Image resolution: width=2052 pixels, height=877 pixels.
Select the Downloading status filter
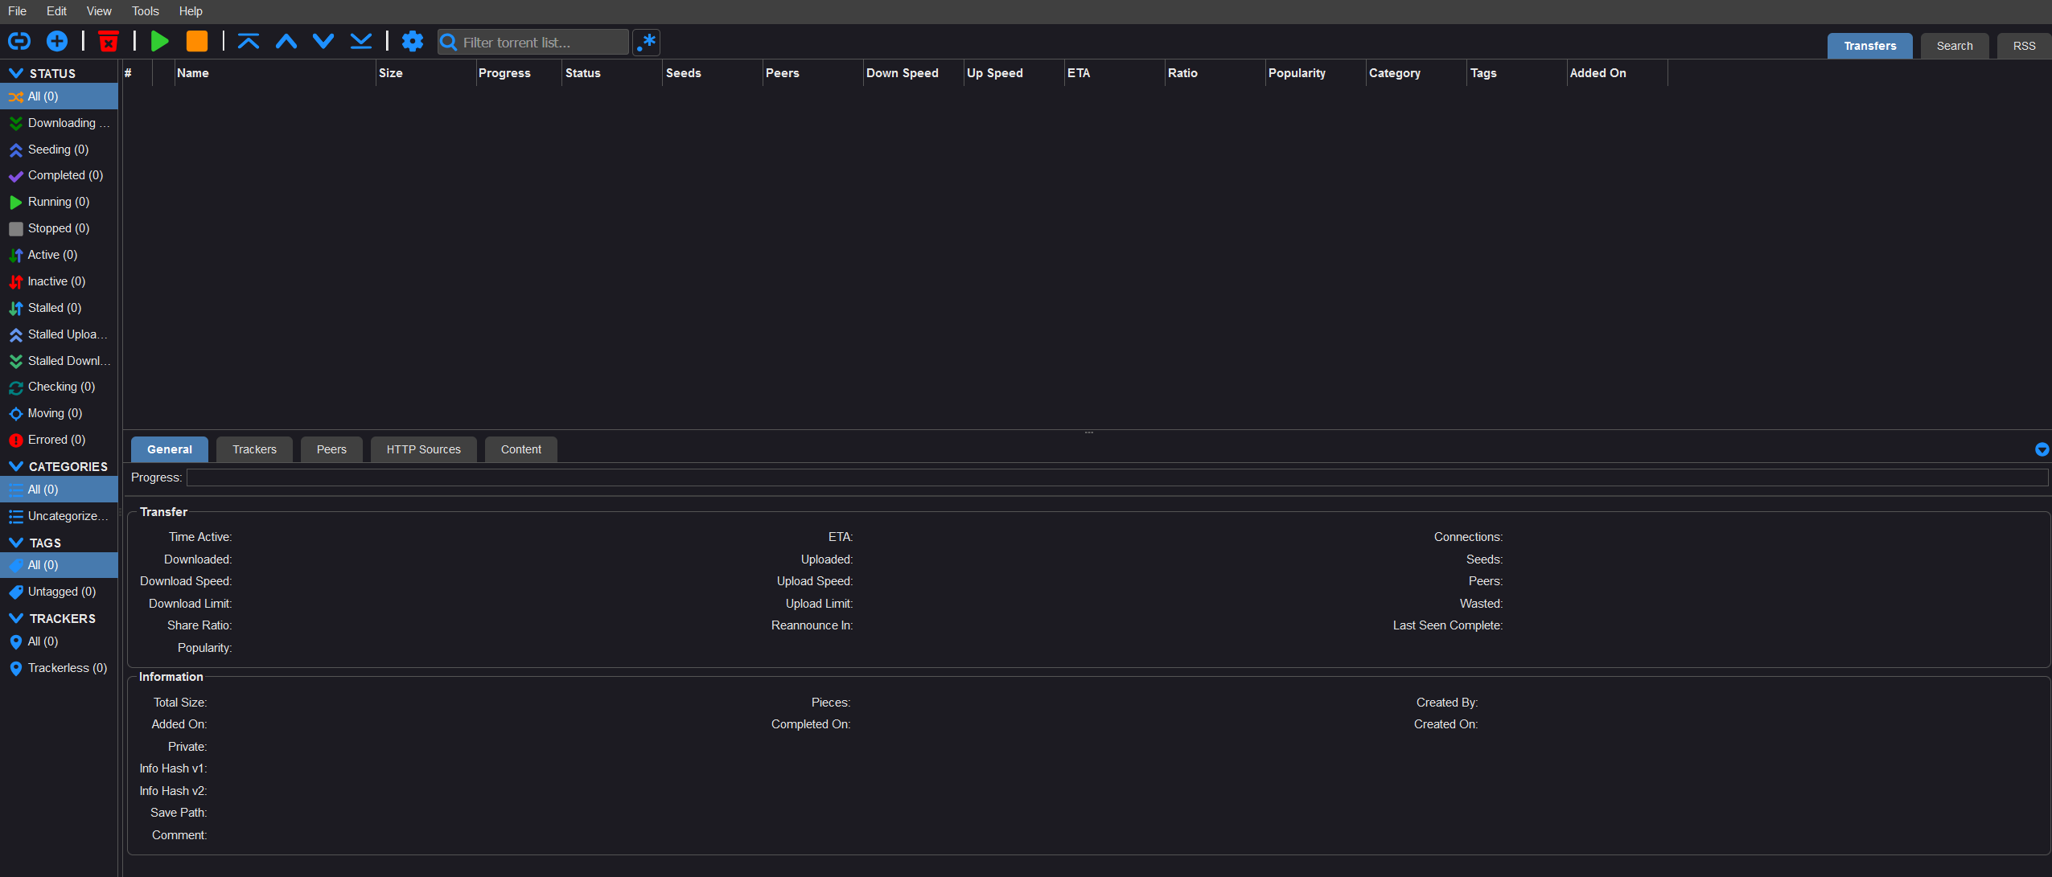(59, 123)
